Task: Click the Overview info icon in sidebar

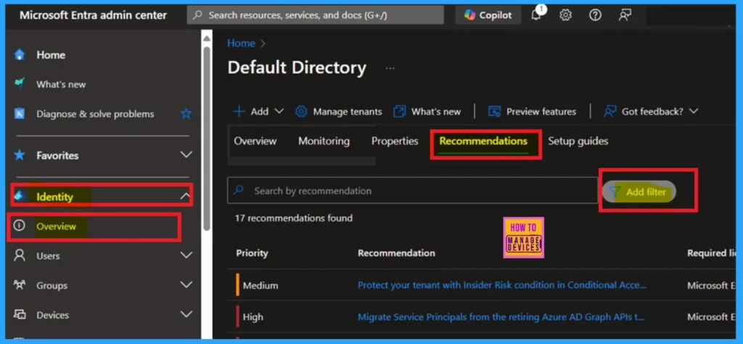Action: [19, 226]
